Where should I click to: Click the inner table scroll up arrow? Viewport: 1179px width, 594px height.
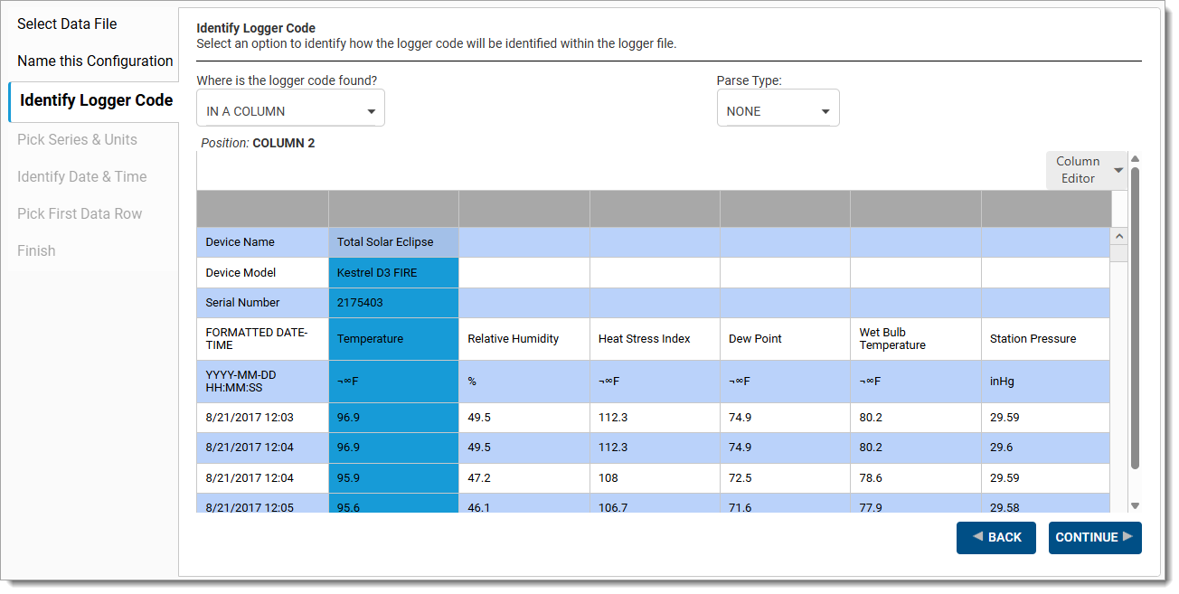point(1118,236)
